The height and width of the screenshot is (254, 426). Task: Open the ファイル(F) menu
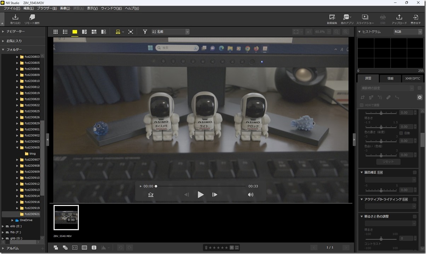[x=12, y=8]
